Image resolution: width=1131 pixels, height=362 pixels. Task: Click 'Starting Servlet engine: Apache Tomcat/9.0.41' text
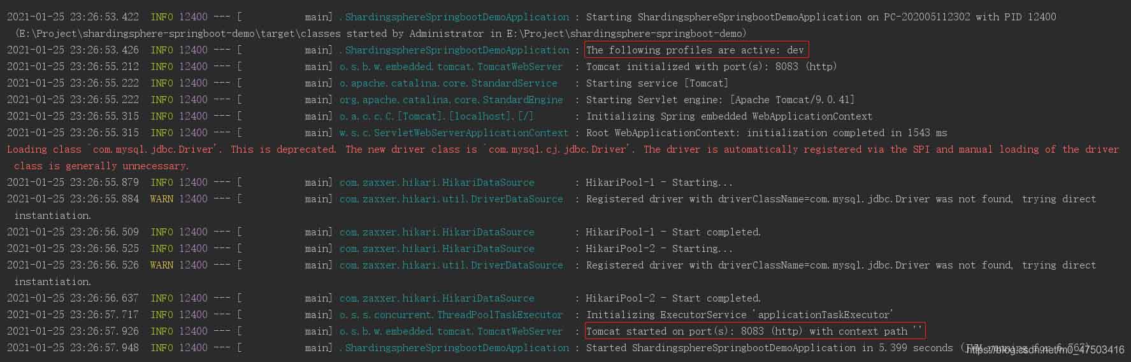[x=721, y=100]
